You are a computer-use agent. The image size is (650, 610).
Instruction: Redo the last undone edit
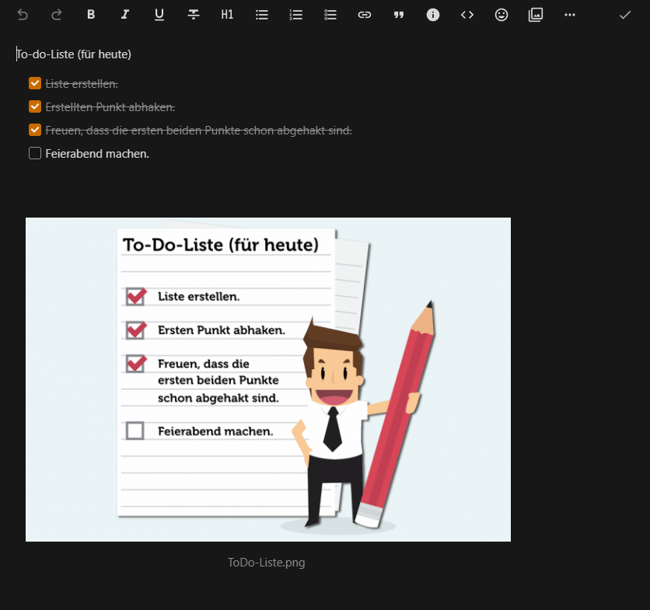click(57, 15)
